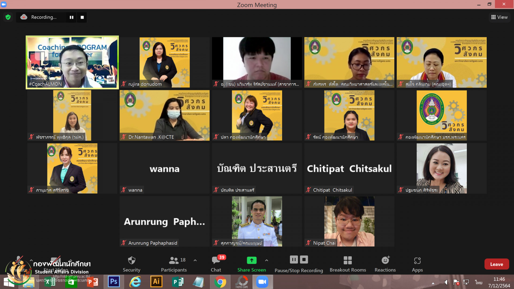
Task: Click the green encryption shield icon
Action: tap(8, 17)
